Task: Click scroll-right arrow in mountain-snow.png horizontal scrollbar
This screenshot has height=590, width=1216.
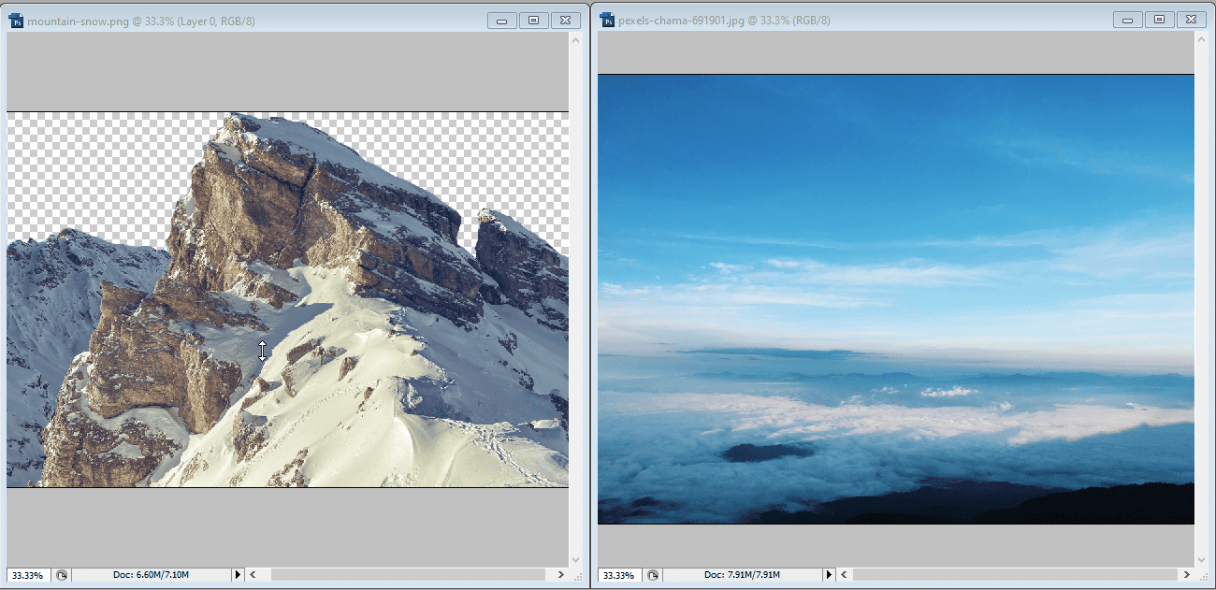Action: (x=560, y=574)
